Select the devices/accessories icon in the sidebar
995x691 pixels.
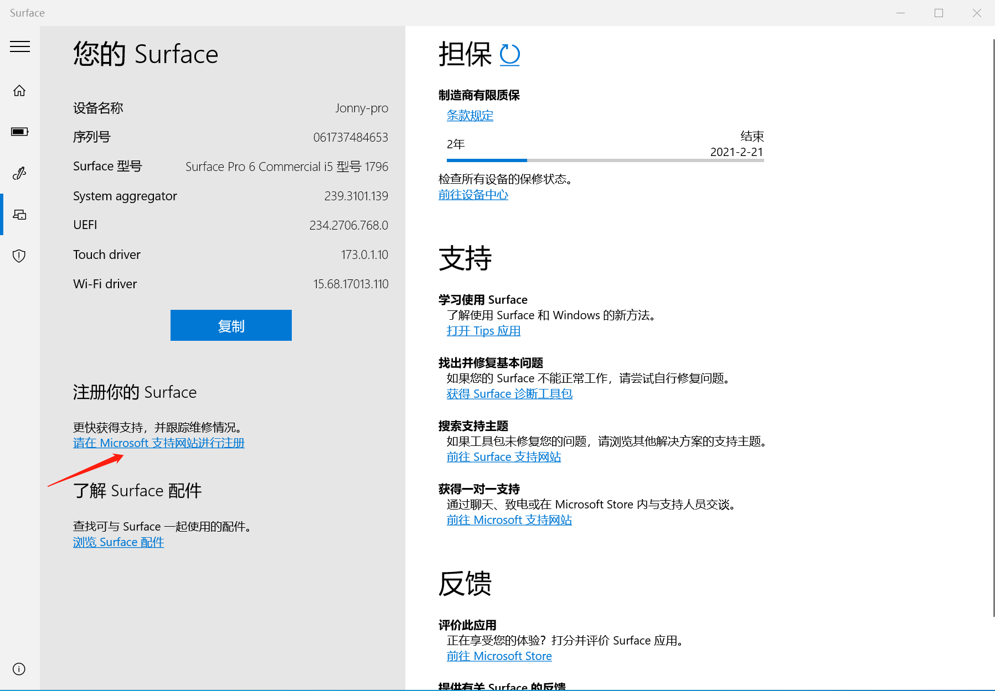[19, 215]
